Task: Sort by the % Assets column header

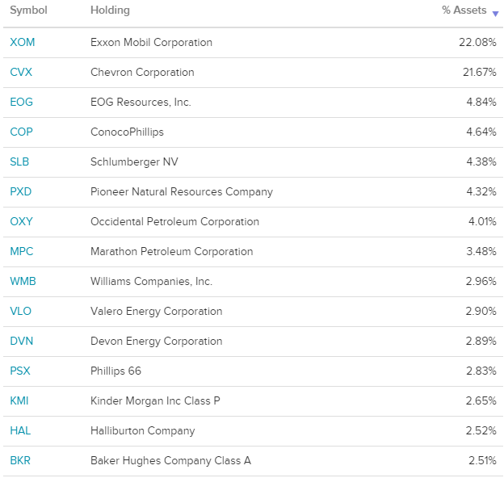Action: pos(464,10)
